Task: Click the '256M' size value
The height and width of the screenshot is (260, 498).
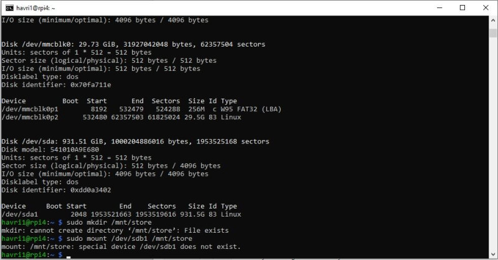Action: [x=196, y=109]
